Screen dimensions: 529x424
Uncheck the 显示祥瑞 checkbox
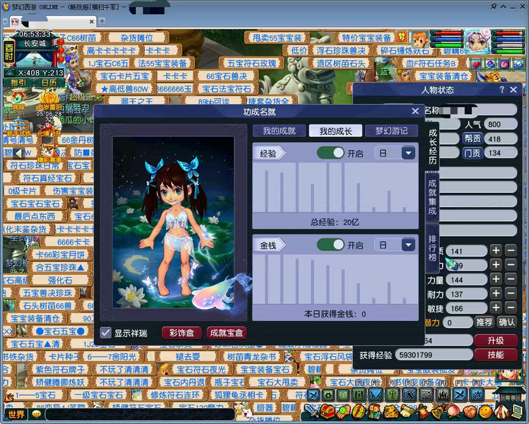pyautogui.click(x=105, y=333)
